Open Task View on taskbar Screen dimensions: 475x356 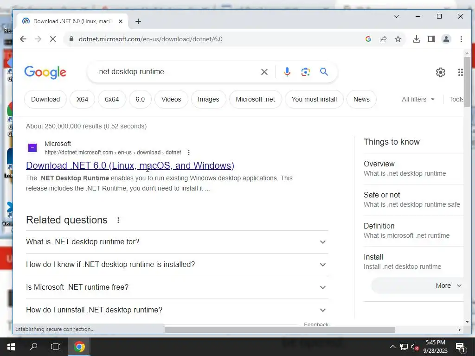(56, 347)
